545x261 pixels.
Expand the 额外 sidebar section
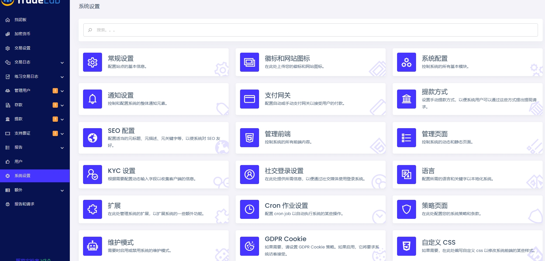tap(62, 190)
